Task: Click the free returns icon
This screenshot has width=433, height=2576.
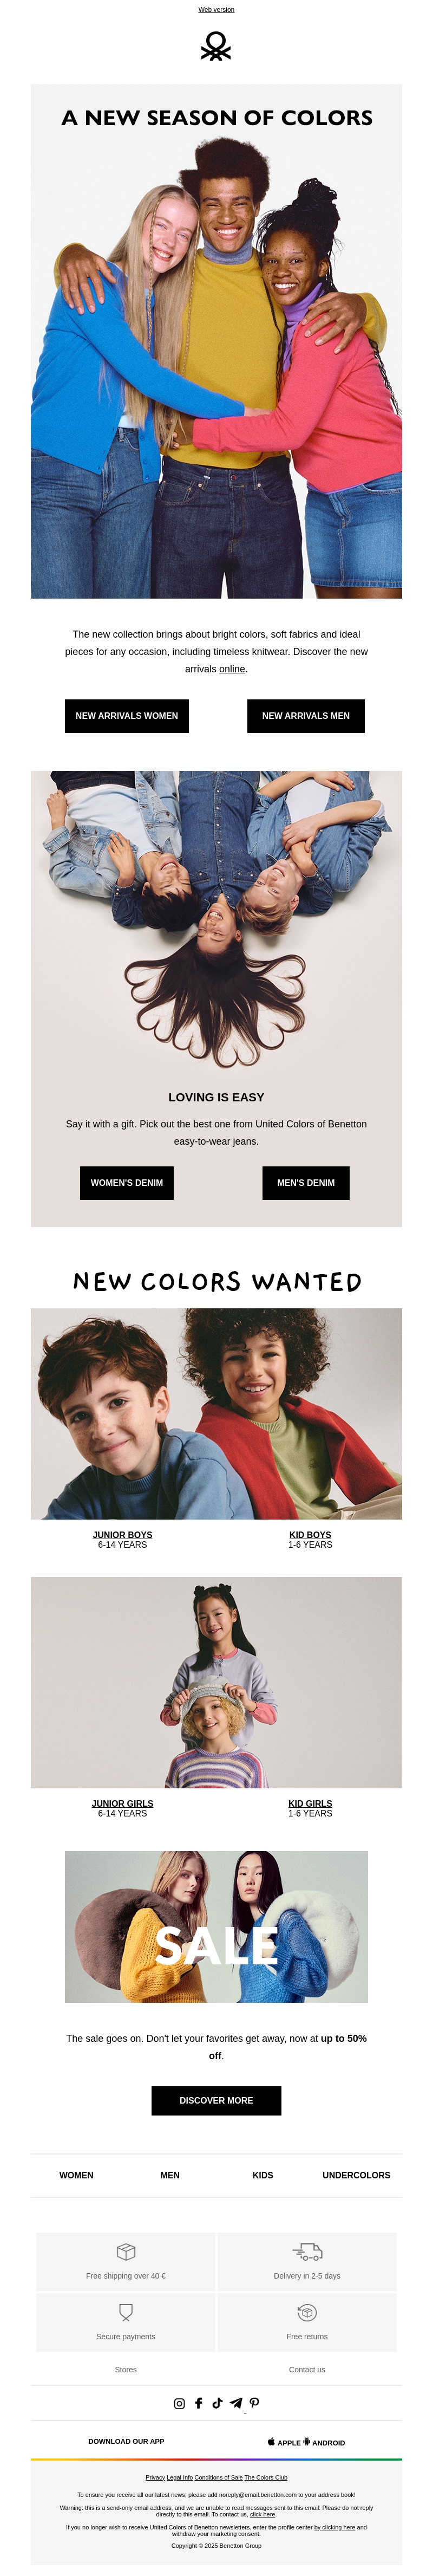Action: 307,2312
